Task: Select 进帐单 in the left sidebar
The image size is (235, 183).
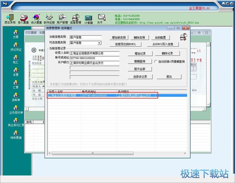Action: 16,97
